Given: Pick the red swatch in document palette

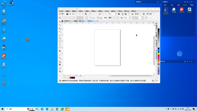Looking at the screenshot, I should coord(70,78).
